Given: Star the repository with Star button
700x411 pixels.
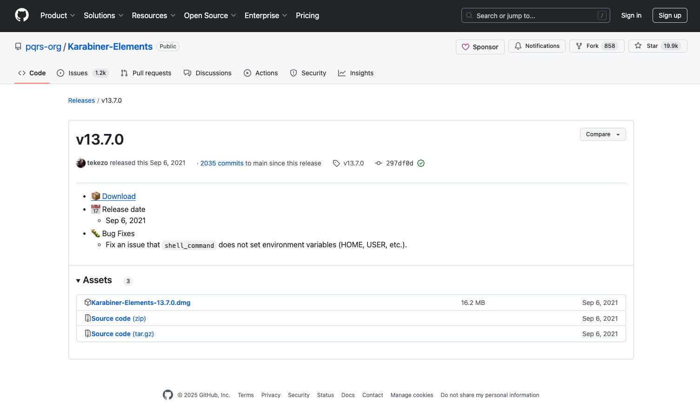Looking at the screenshot, I should pyautogui.click(x=658, y=46).
